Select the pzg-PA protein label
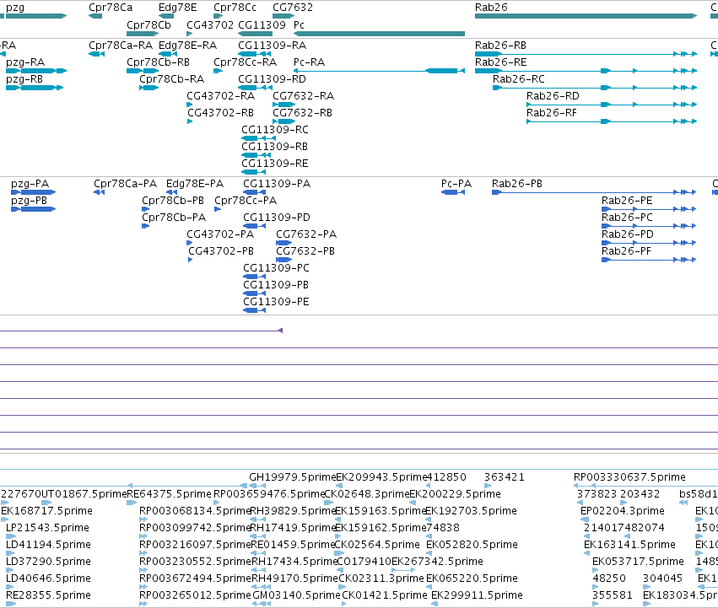Viewport: 718px width, 608px height. [30, 184]
